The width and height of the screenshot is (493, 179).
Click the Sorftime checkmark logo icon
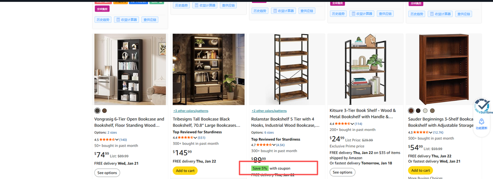coord(481,106)
